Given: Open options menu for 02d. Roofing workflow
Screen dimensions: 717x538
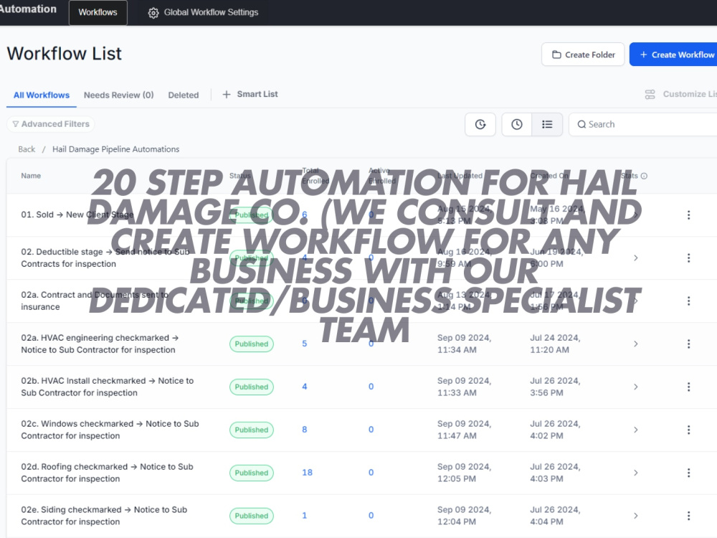Looking at the screenshot, I should tap(688, 473).
